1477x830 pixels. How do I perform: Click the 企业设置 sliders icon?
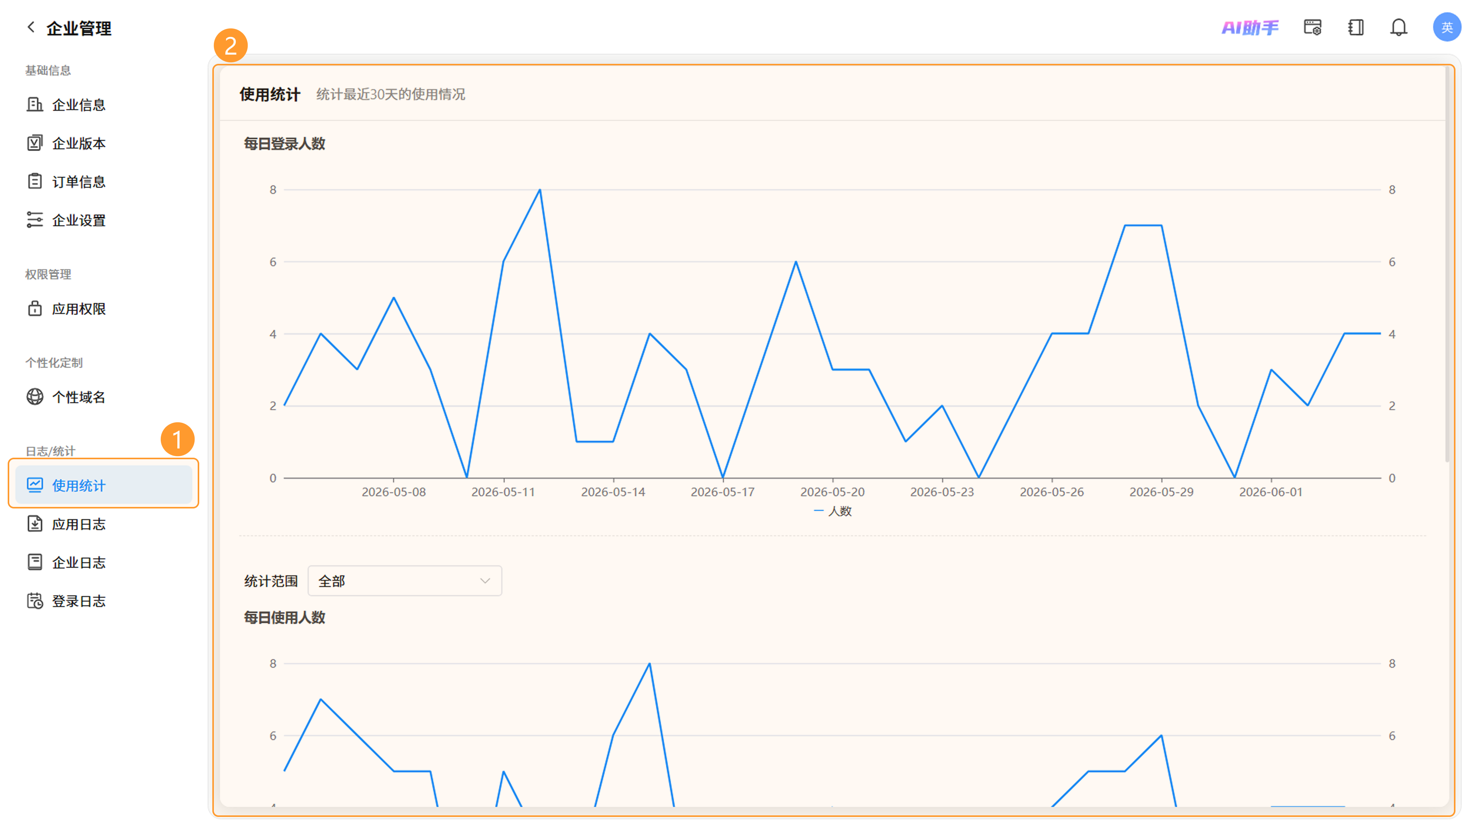(x=35, y=220)
